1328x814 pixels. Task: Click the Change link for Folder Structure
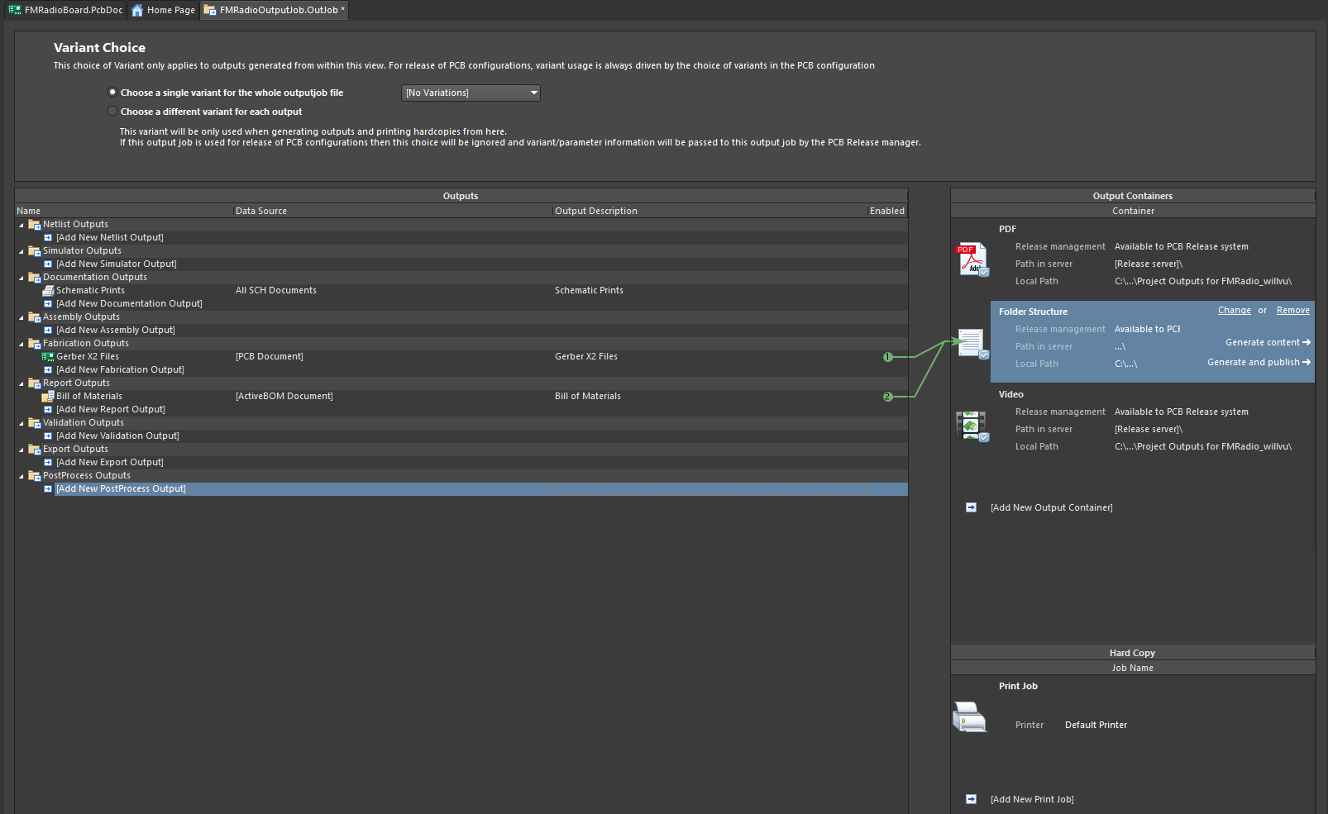(1235, 311)
